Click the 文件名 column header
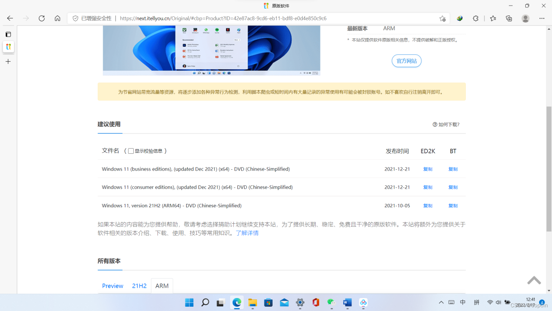This screenshot has height=311, width=552. tap(110, 151)
